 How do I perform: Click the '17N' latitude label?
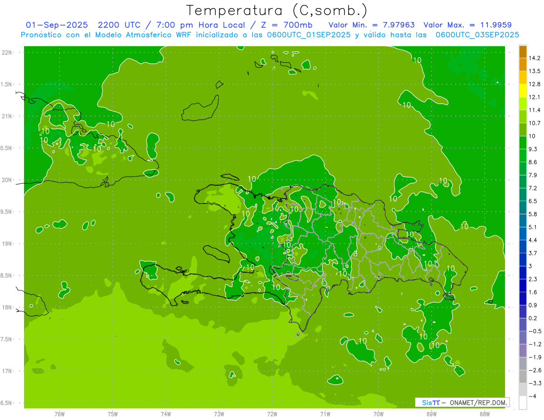[8, 371]
